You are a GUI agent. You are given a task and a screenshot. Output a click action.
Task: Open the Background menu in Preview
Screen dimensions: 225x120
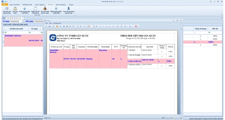click(x=57, y=23)
